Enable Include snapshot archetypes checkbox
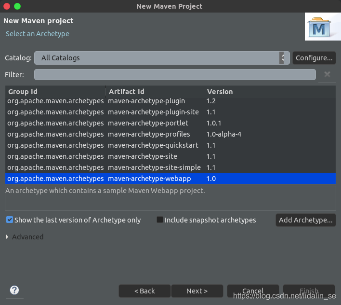Screen dimensions: 341x305 (x=160, y=220)
